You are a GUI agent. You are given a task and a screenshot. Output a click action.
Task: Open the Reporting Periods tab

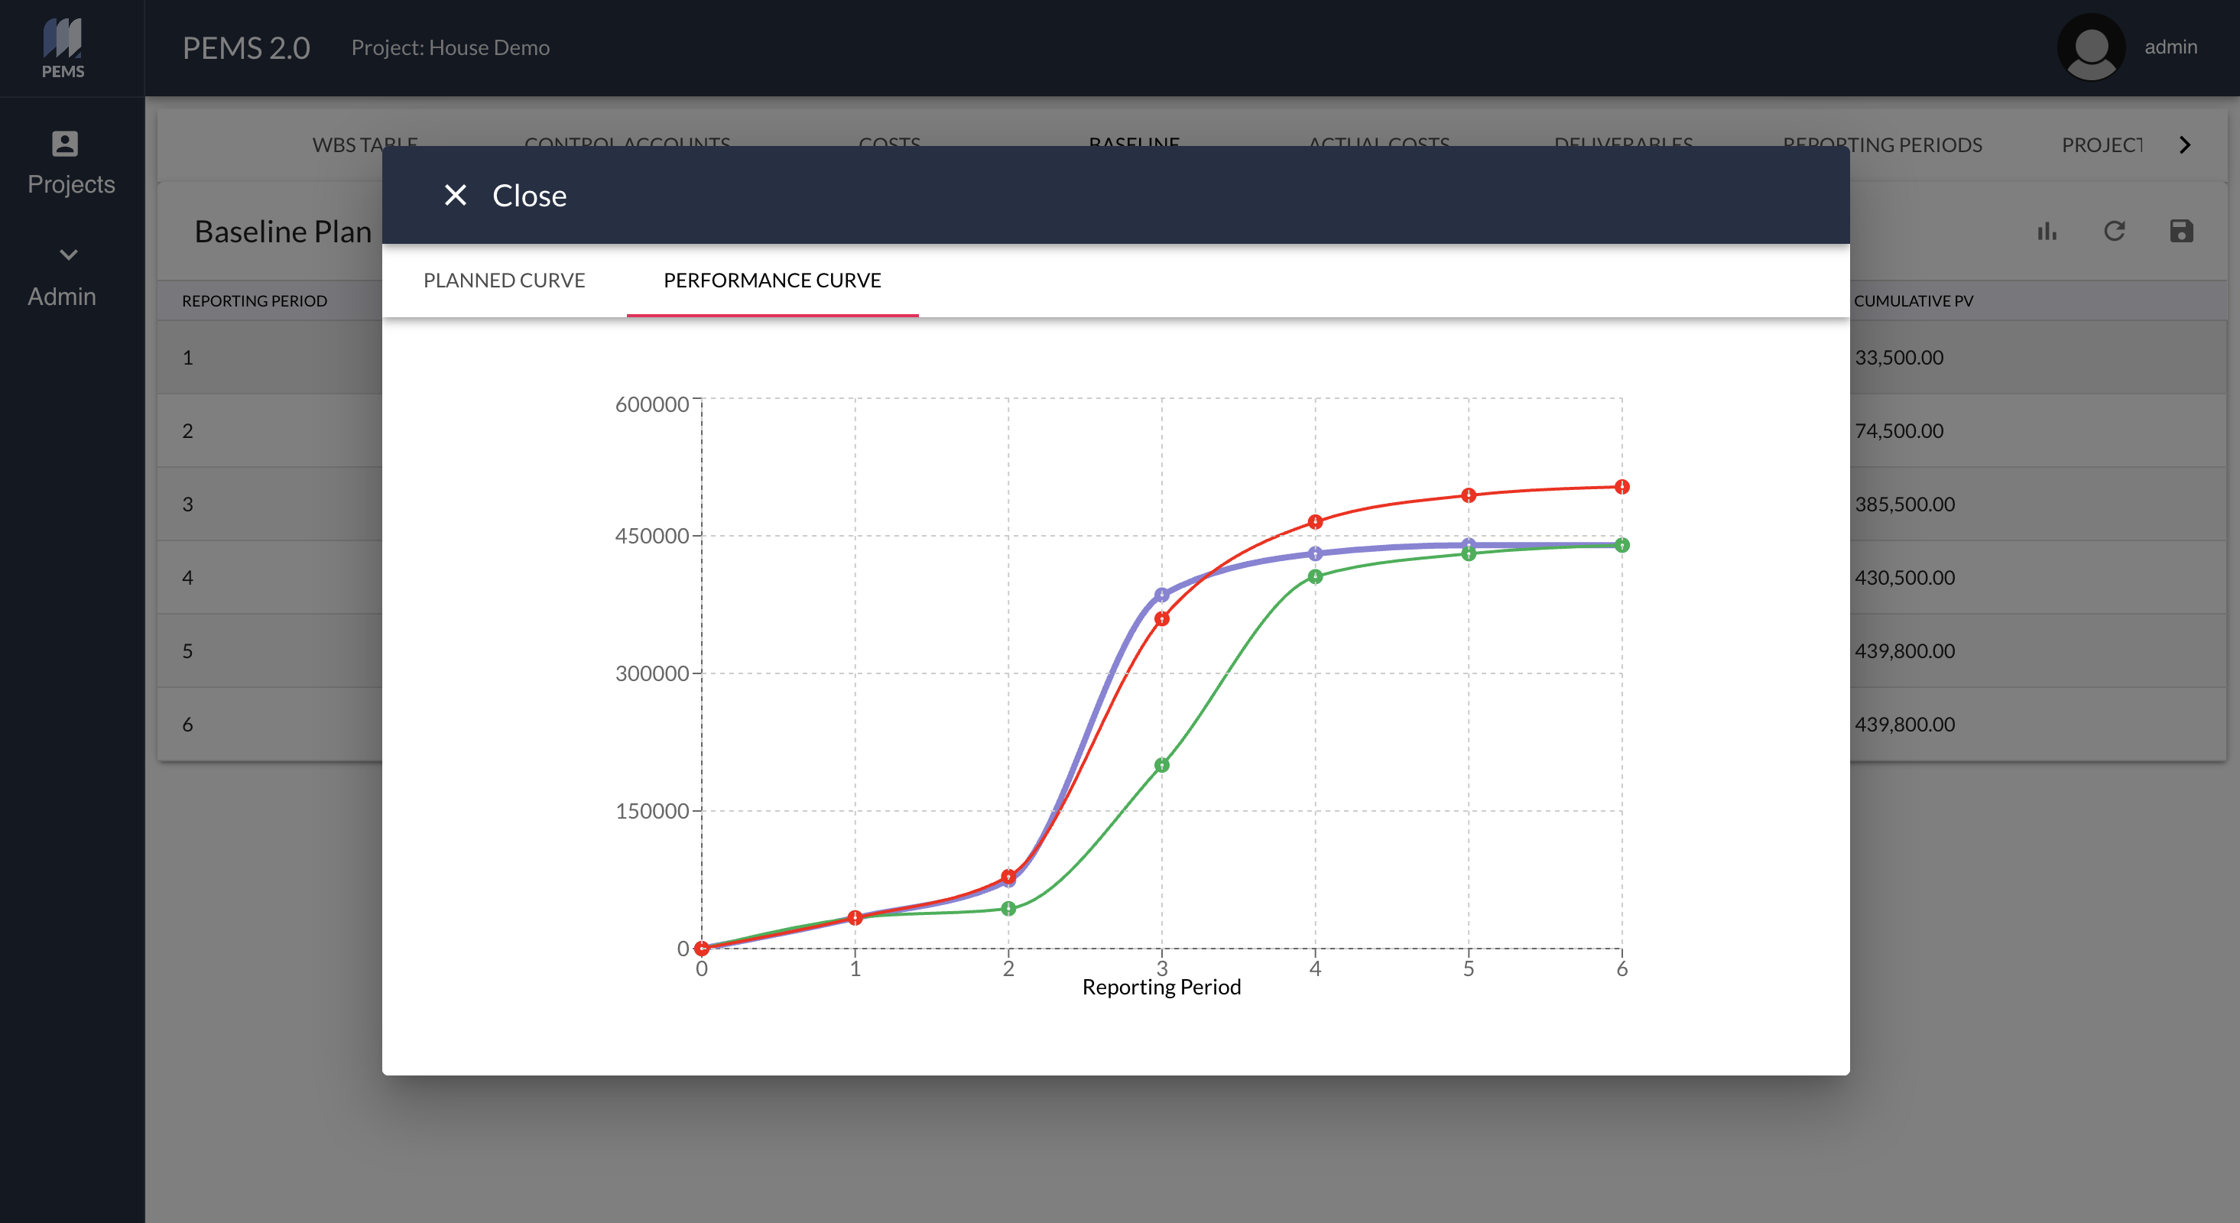pos(1881,145)
